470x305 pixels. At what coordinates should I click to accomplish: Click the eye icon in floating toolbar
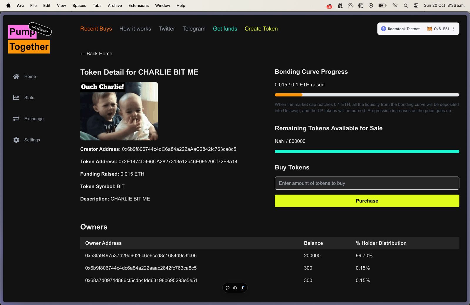[235, 288]
